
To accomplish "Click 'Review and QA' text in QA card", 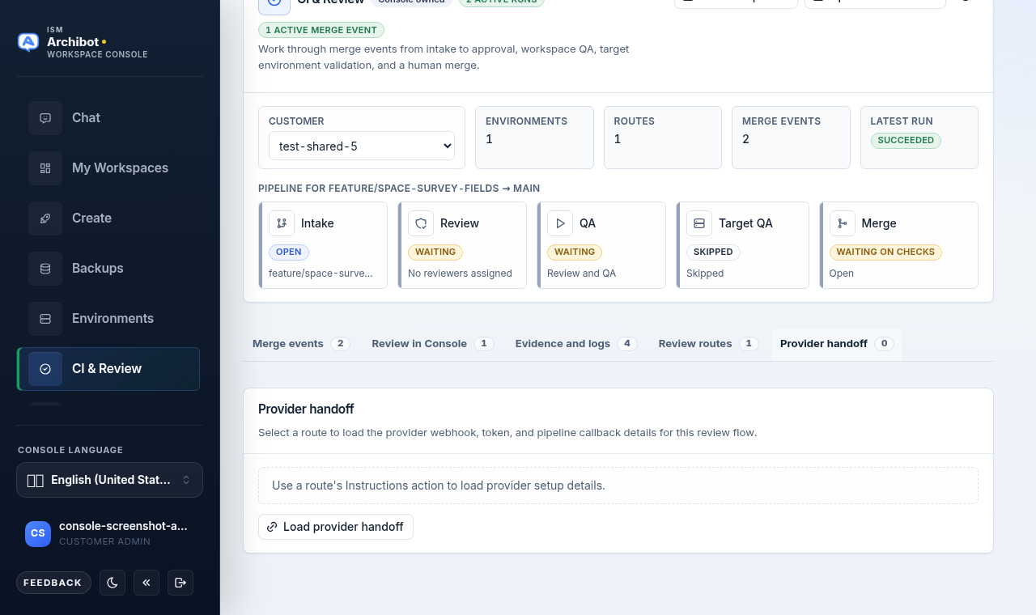I will [581, 274].
